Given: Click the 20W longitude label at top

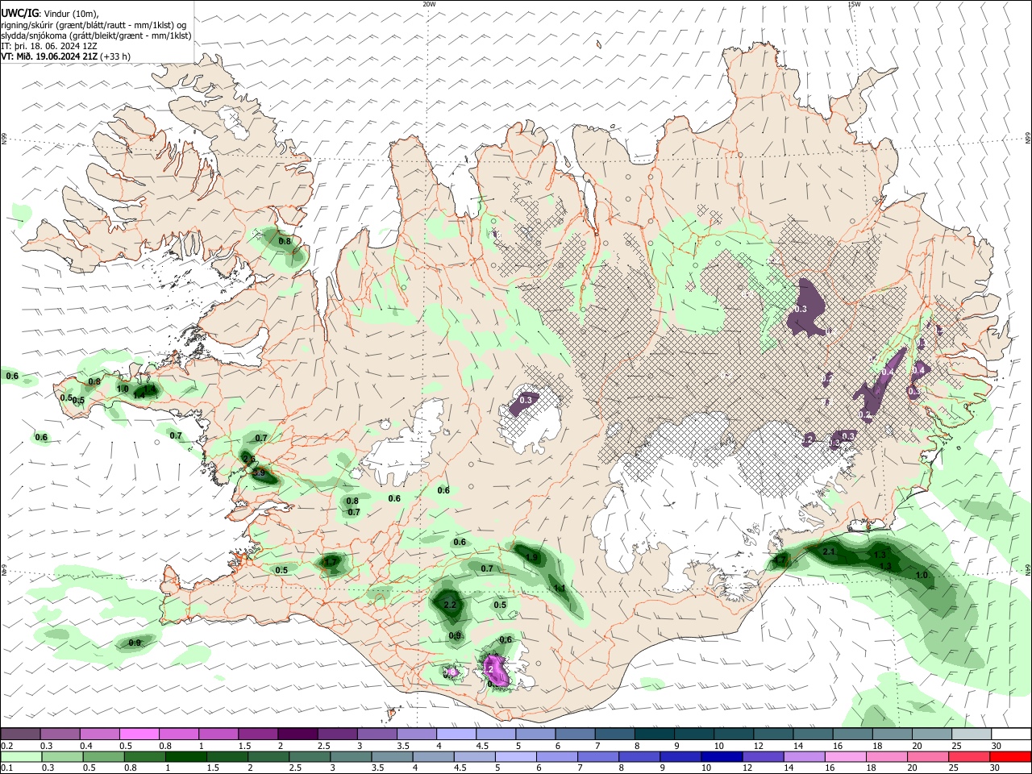Looking at the screenshot, I should 429,4.
